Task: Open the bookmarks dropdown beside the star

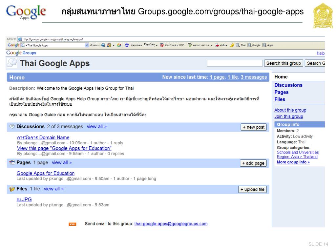Action: [x=136, y=45]
